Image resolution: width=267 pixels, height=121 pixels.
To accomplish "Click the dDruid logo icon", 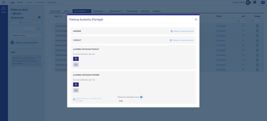I will point(13,2).
